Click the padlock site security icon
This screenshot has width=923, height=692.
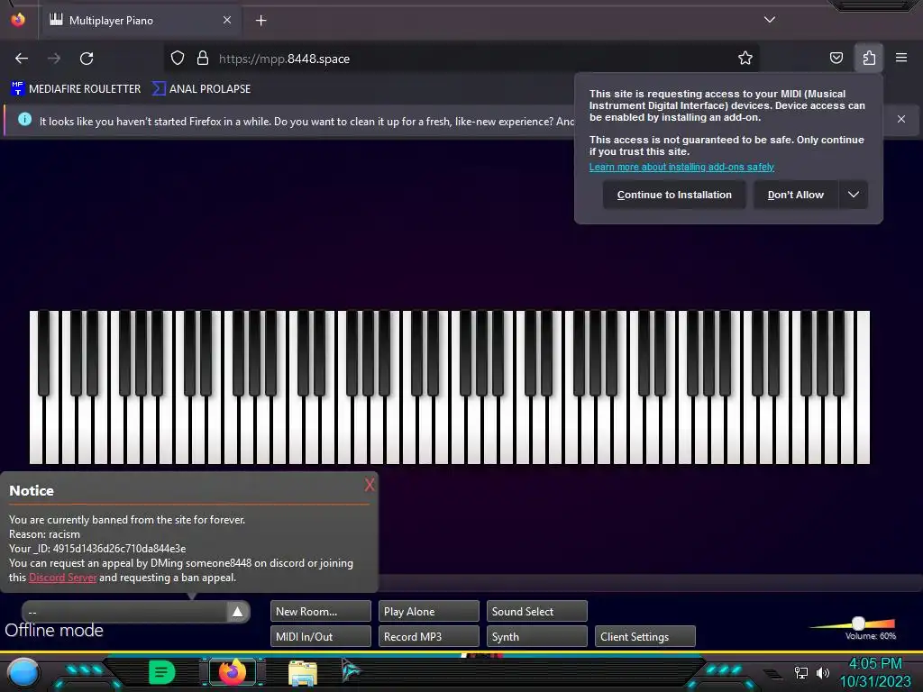coord(203,58)
